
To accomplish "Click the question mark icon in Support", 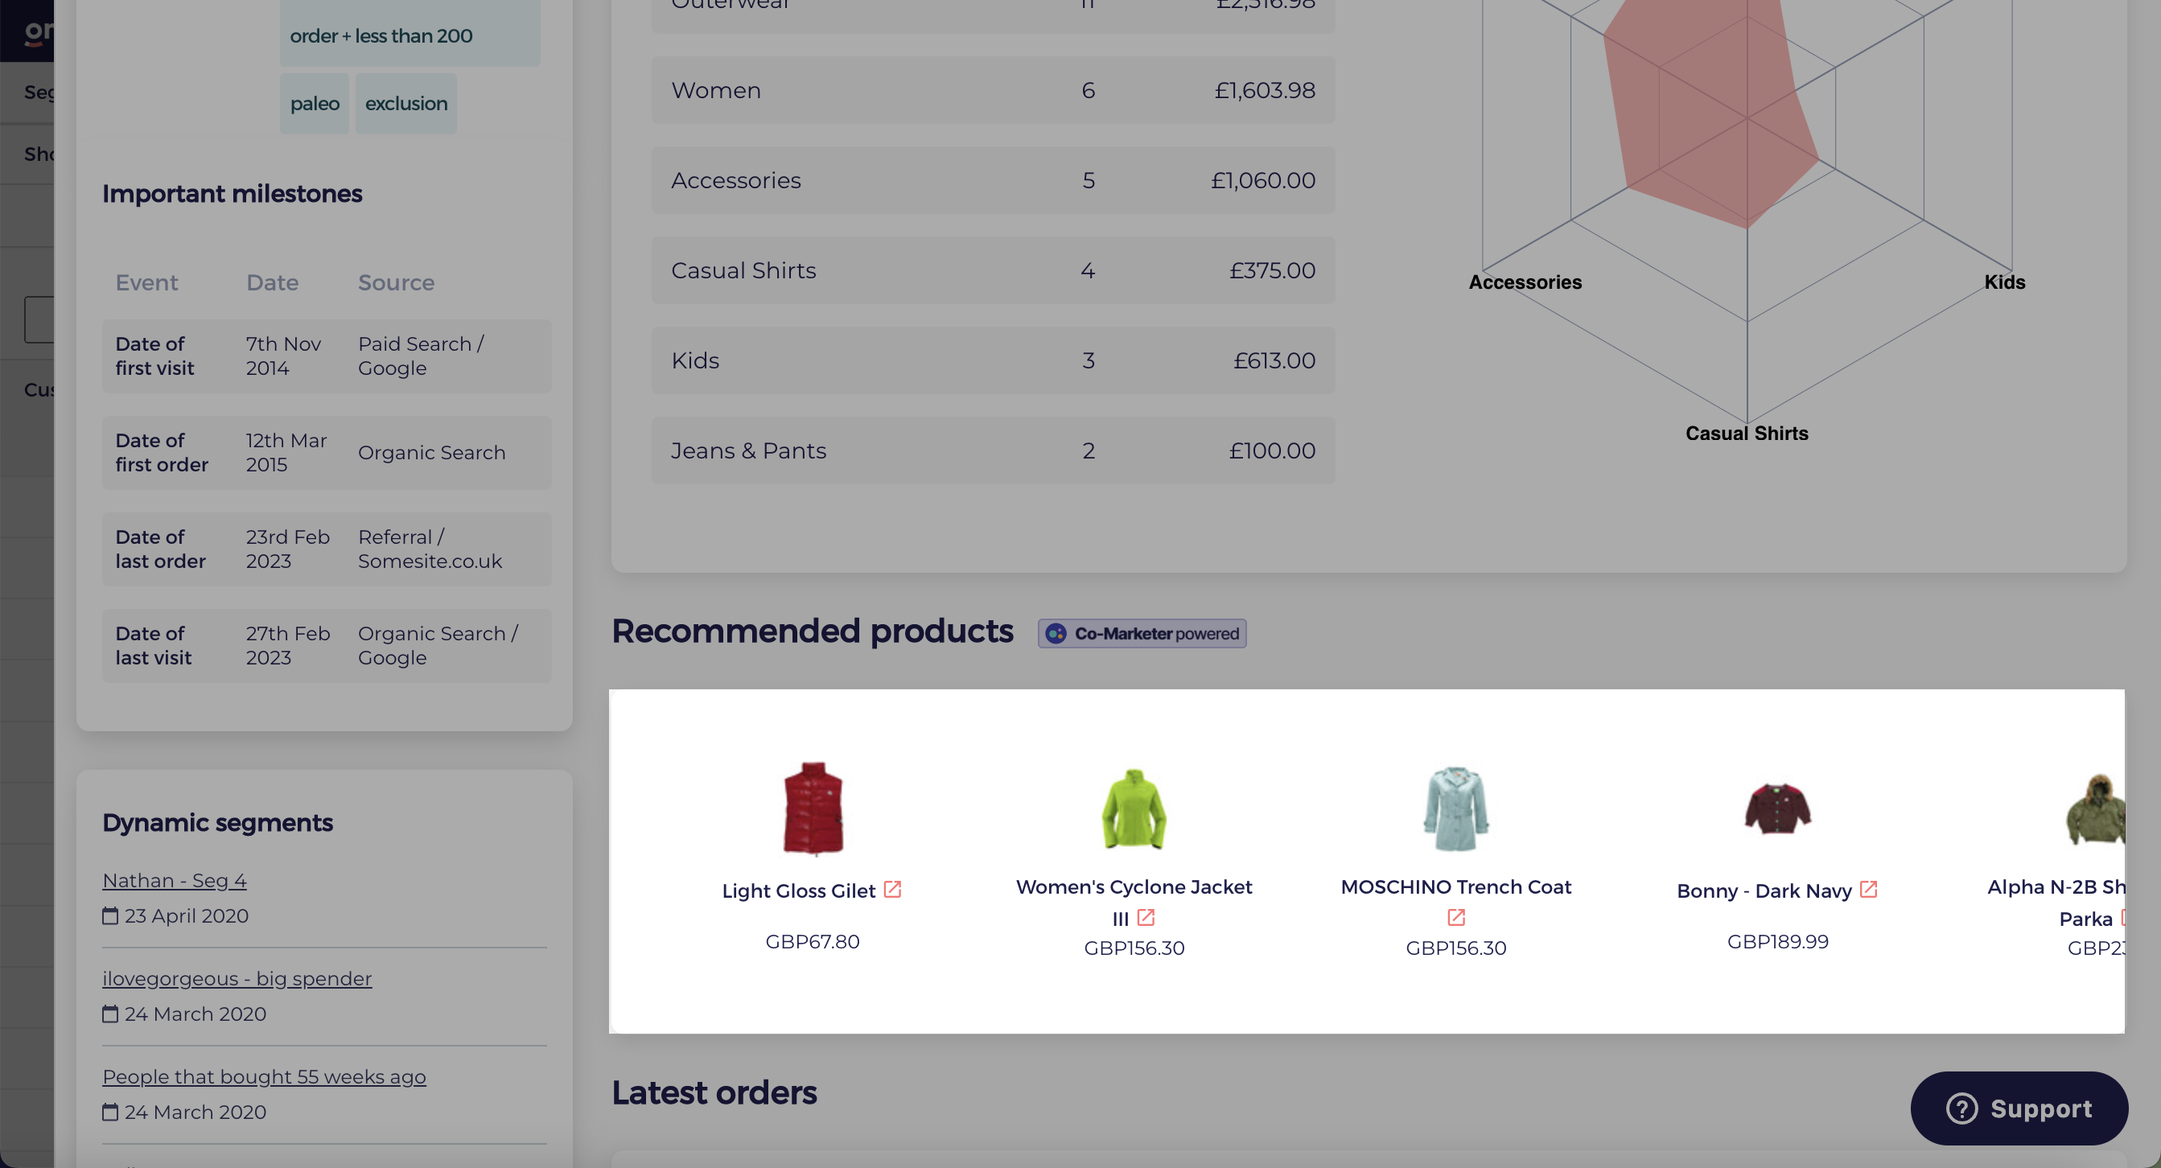I will [x=1961, y=1108].
